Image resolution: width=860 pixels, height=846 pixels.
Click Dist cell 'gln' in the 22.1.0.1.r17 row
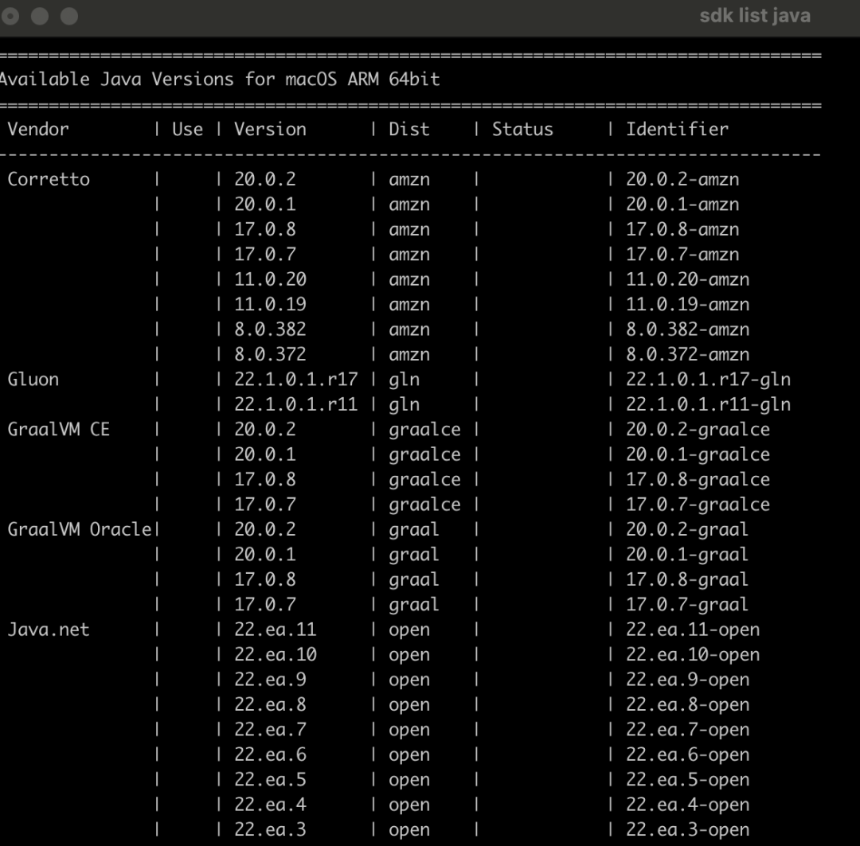(405, 380)
